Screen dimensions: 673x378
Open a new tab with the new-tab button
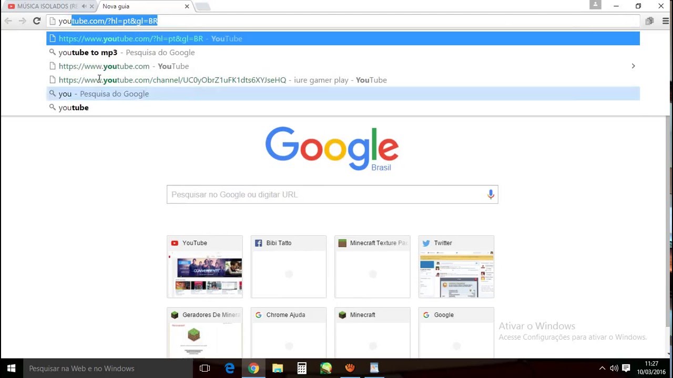tap(202, 6)
